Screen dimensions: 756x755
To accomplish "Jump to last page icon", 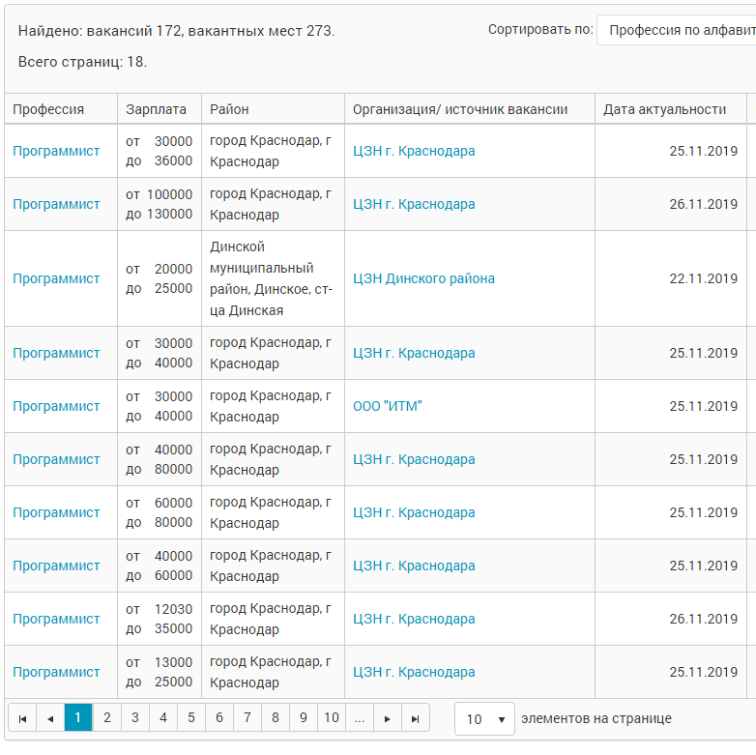I will (x=415, y=718).
